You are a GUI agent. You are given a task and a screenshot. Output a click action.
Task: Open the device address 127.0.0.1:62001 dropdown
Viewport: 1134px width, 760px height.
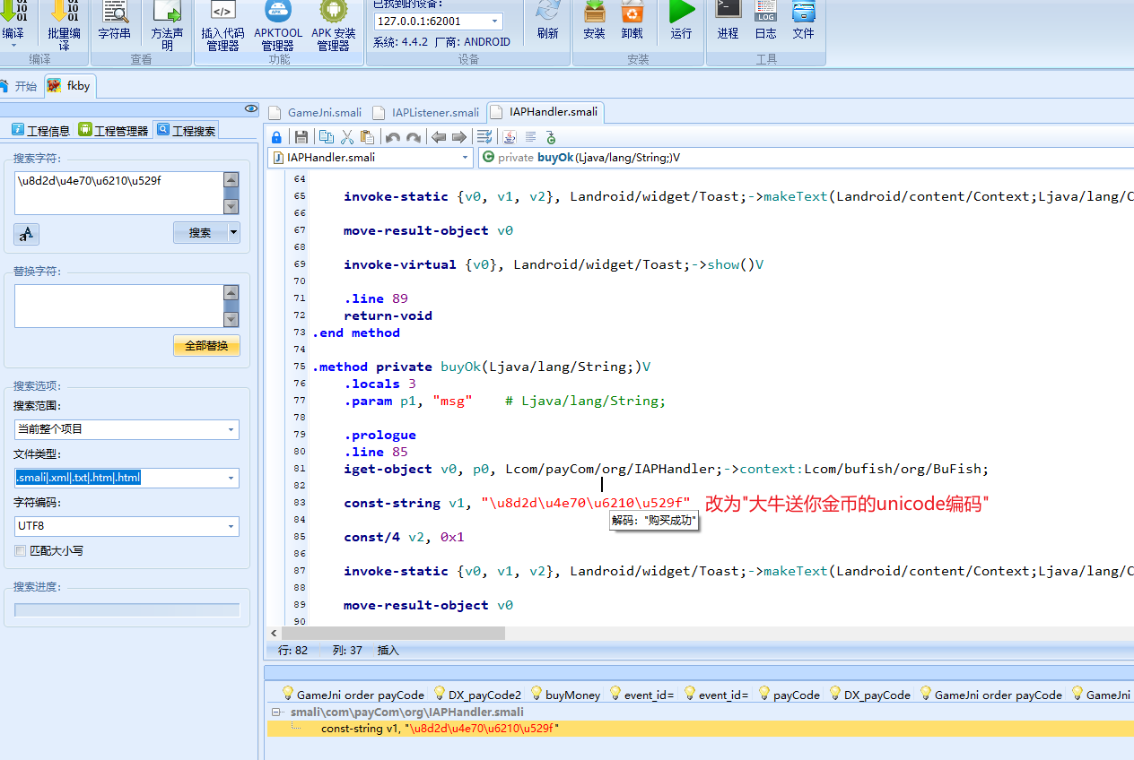click(494, 21)
